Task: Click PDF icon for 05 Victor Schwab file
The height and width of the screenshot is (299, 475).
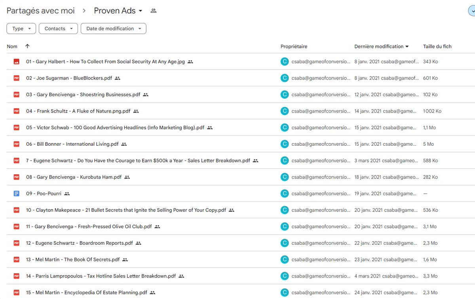Action: click(x=16, y=128)
